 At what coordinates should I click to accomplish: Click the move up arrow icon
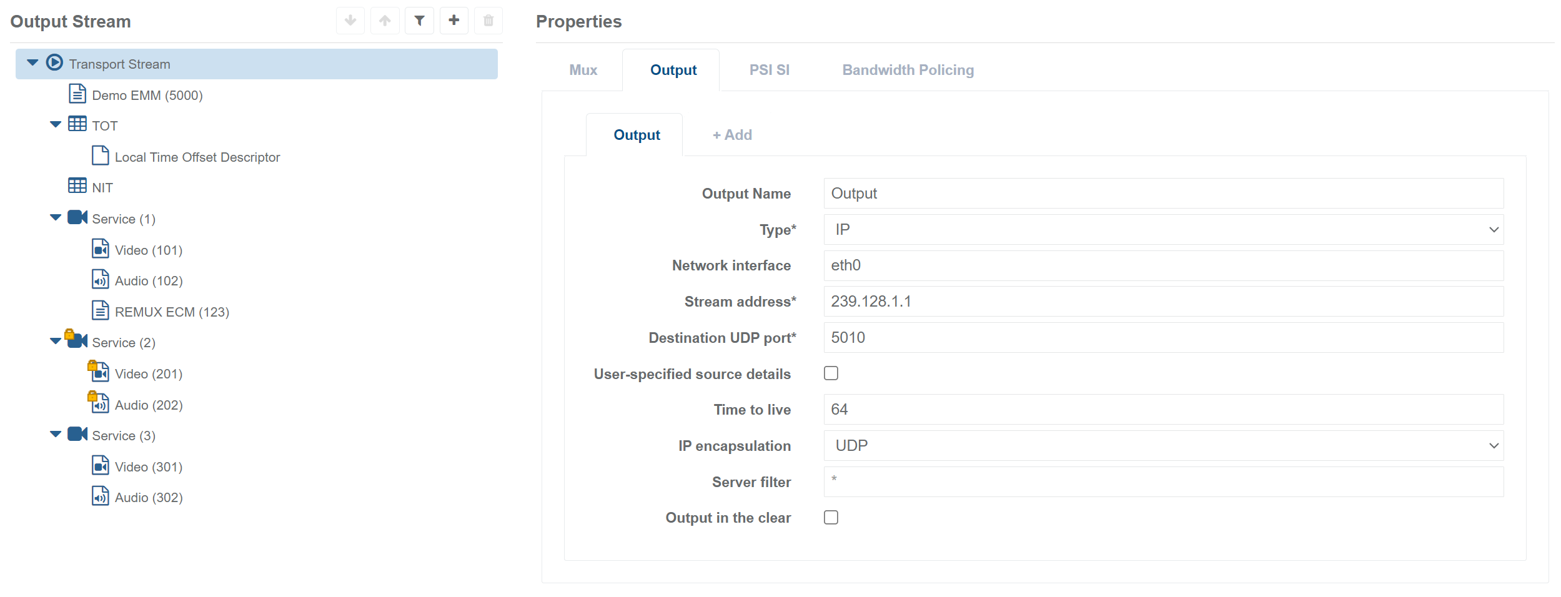click(385, 21)
